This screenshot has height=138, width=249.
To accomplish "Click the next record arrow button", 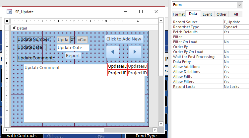I will 135,52.
